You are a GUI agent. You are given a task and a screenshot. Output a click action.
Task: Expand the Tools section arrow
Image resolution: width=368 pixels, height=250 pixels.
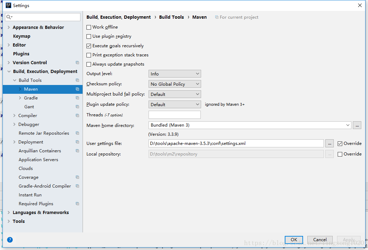click(9, 221)
